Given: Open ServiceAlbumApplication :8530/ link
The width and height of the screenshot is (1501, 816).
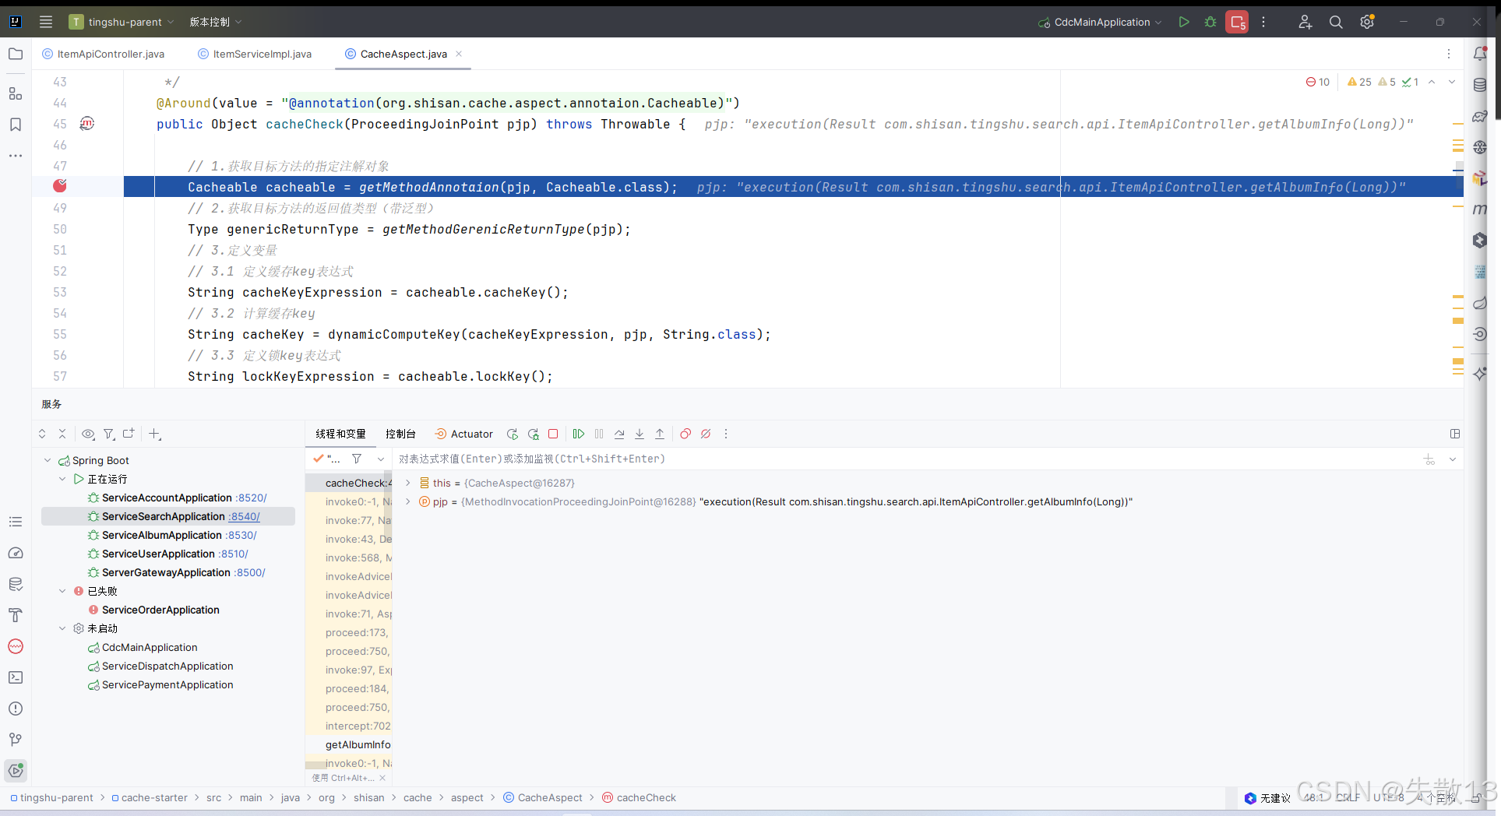Looking at the screenshot, I should coord(241,535).
